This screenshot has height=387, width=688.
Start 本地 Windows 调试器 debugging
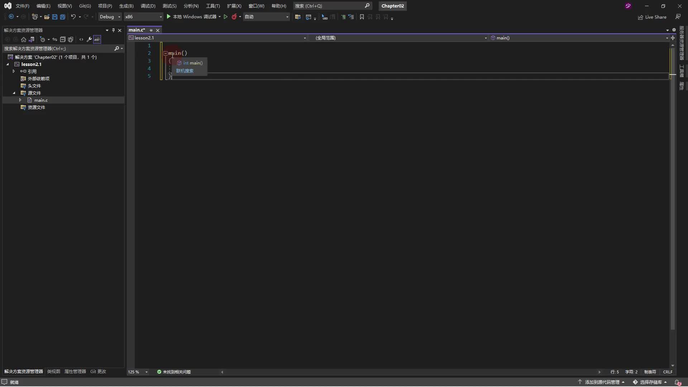[192, 17]
